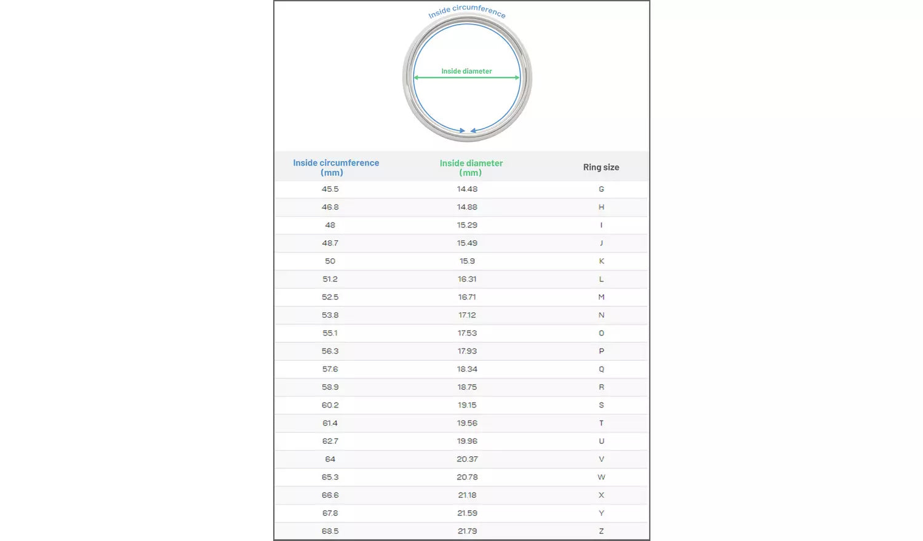Select diameter value 19.15
The image size is (923, 541).
point(467,405)
